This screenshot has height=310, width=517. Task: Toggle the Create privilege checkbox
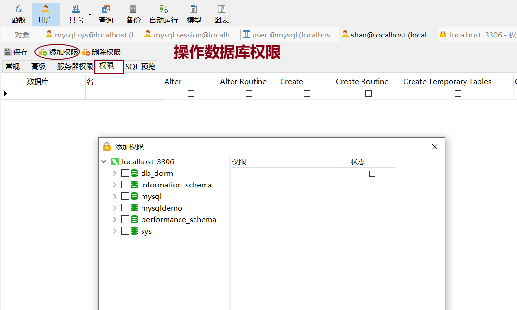click(307, 94)
